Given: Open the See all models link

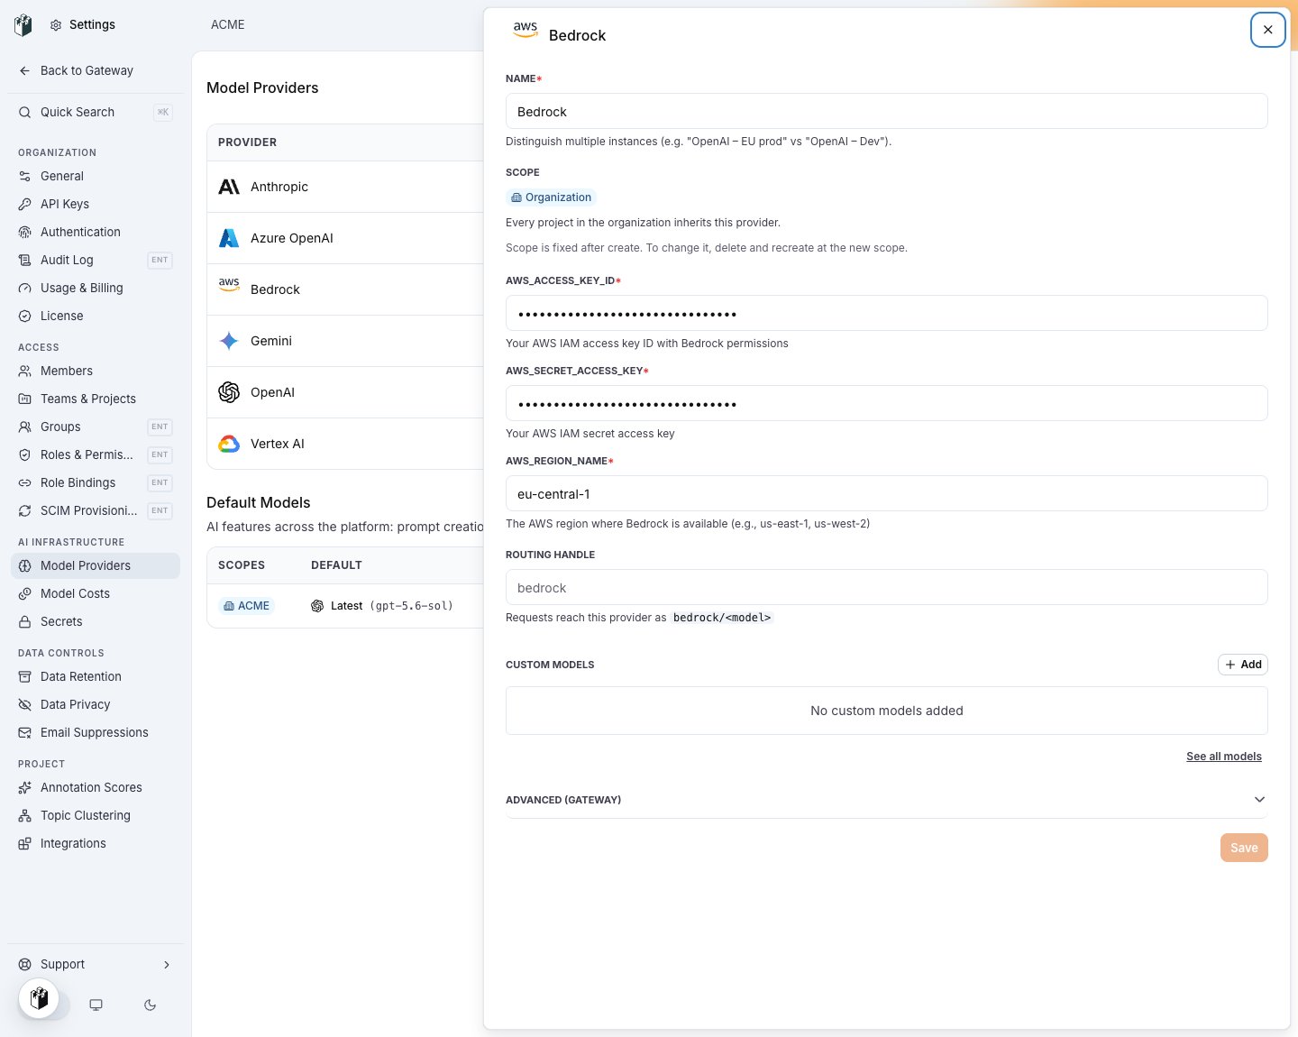Looking at the screenshot, I should tap(1224, 757).
